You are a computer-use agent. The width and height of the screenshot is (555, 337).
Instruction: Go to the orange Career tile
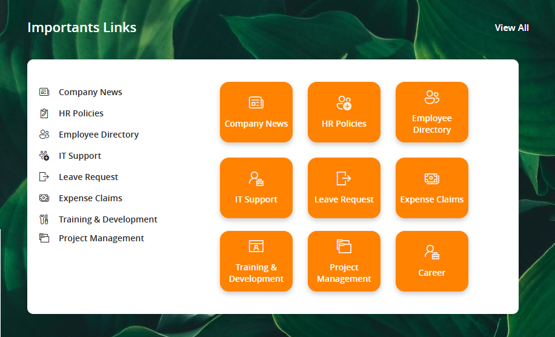(432, 261)
